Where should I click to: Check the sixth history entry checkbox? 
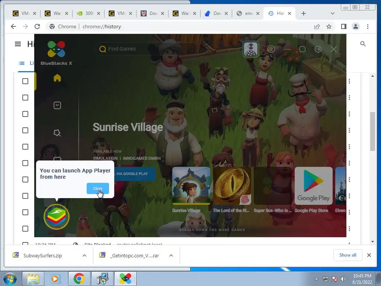point(25,163)
